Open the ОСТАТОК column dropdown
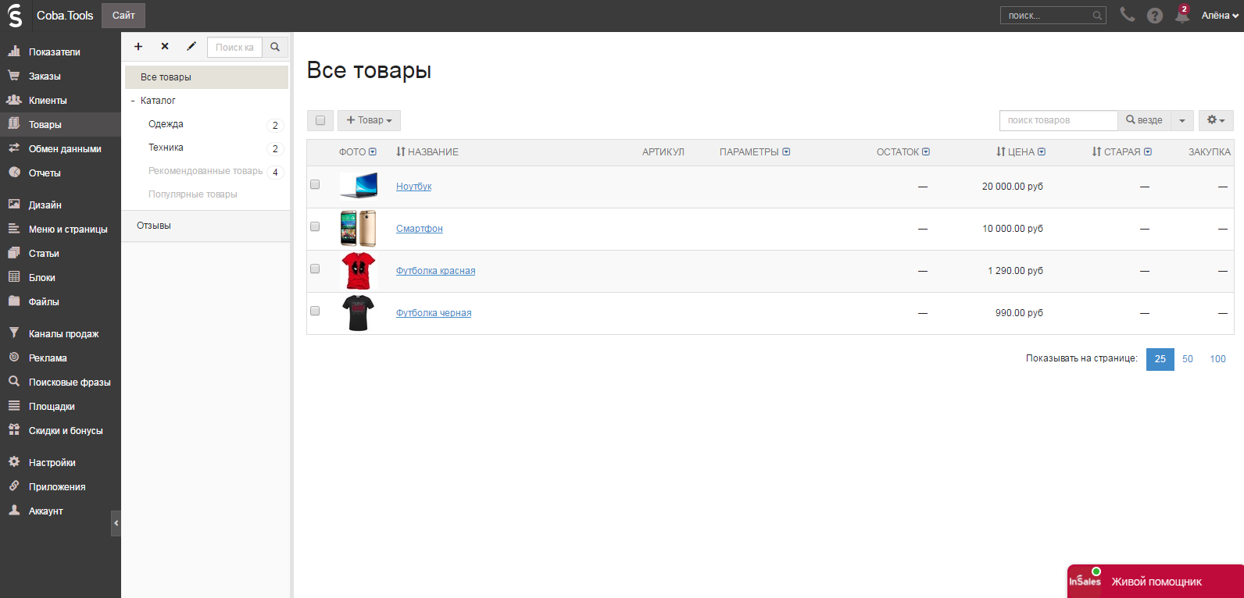Image resolution: width=1244 pixels, height=598 pixels. click(926, 152)
